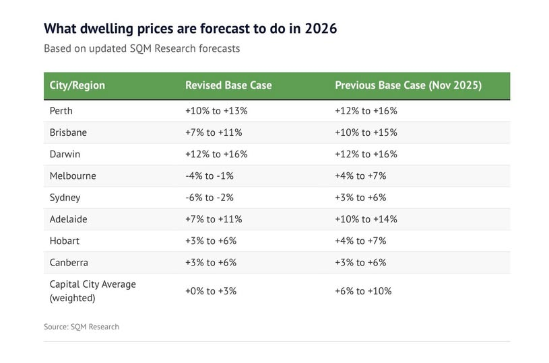Viewport: 549px width, 363px height.
Task: Click the weighted average revised '+0% to +3%'
Action: point(211,291)
